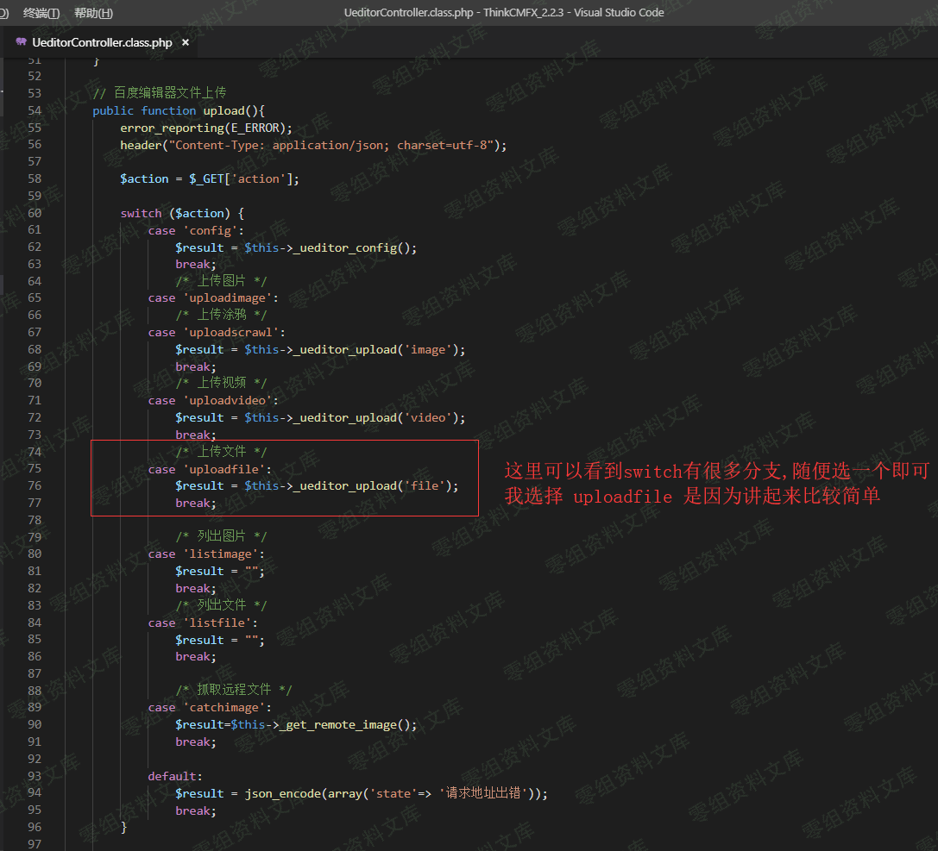Click the 'catchimage' case label
The image size is (938, 851).
point(224,707)
